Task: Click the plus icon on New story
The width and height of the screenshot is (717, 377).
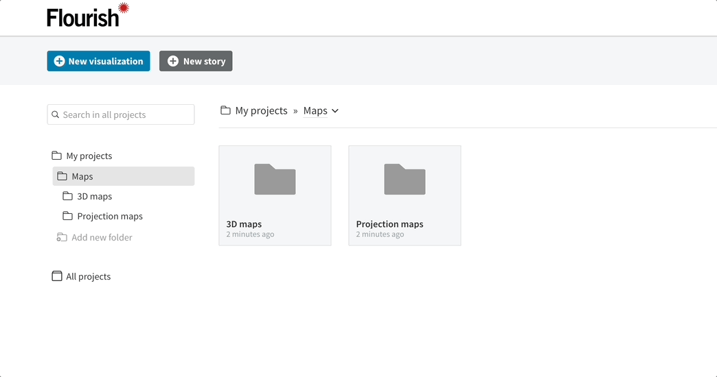Action: coord(173,61)
